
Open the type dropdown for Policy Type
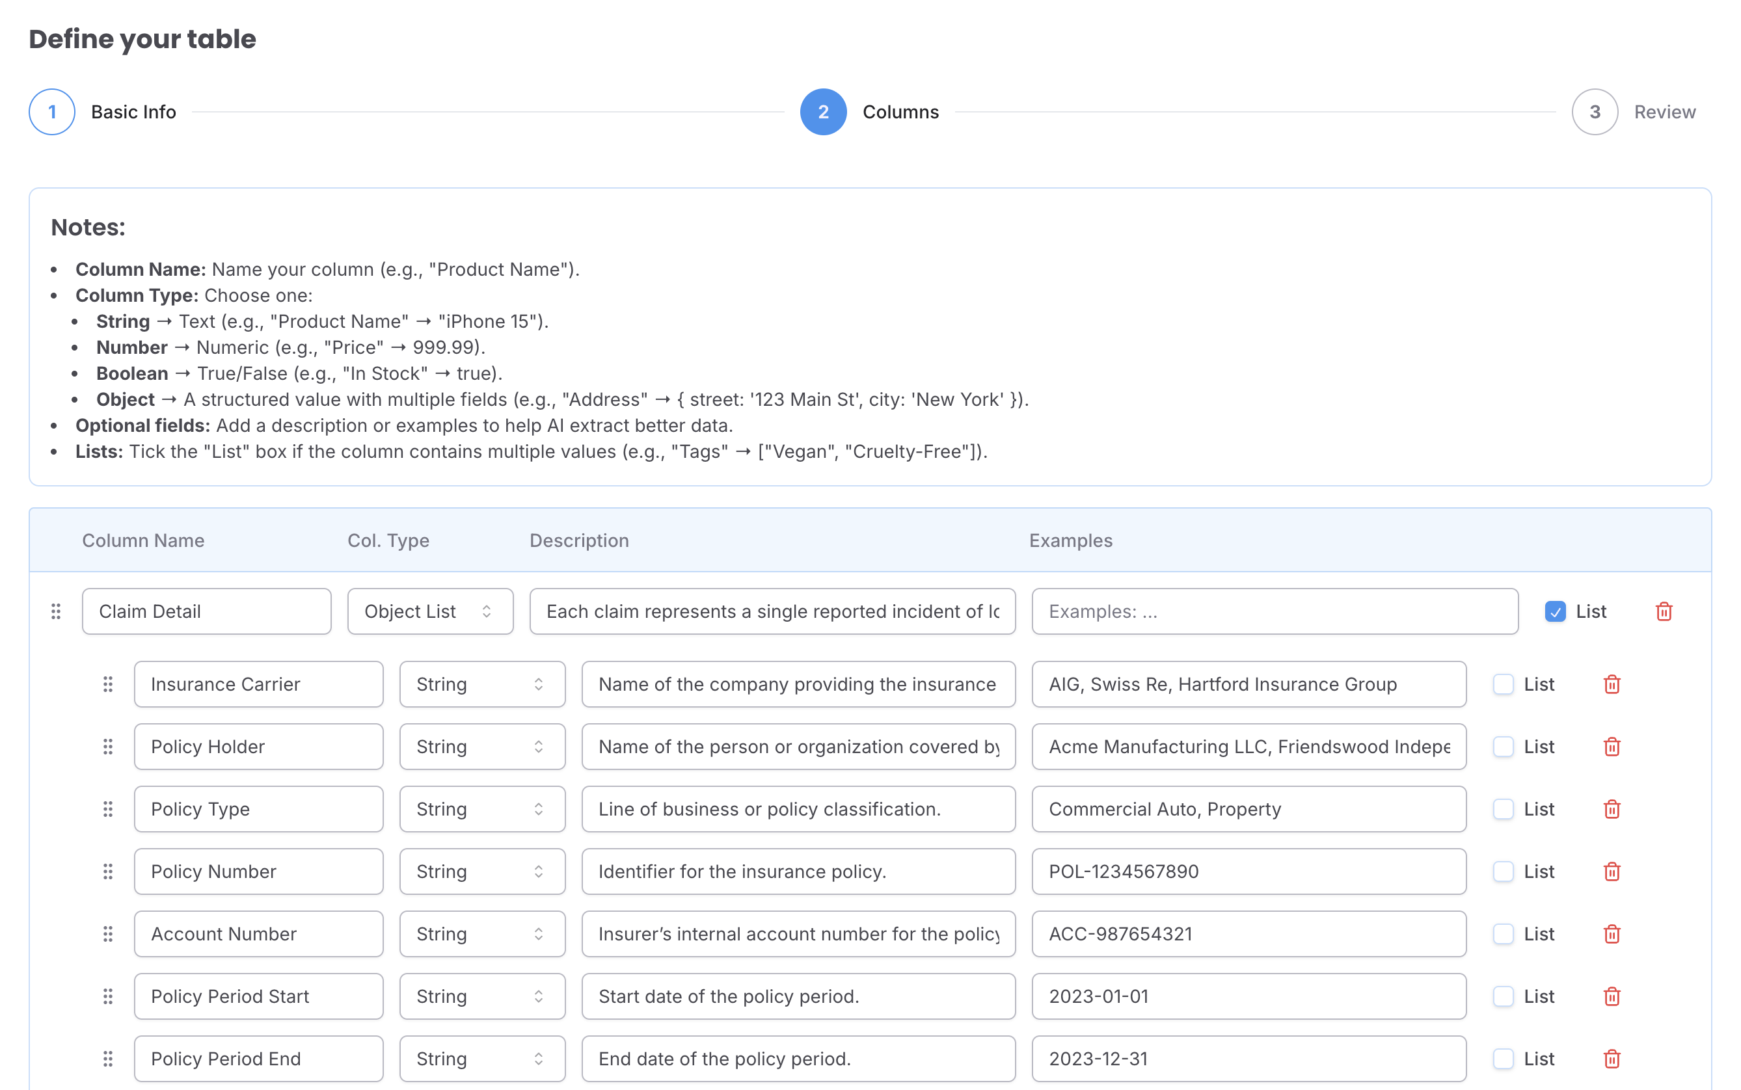pos(483,809)
